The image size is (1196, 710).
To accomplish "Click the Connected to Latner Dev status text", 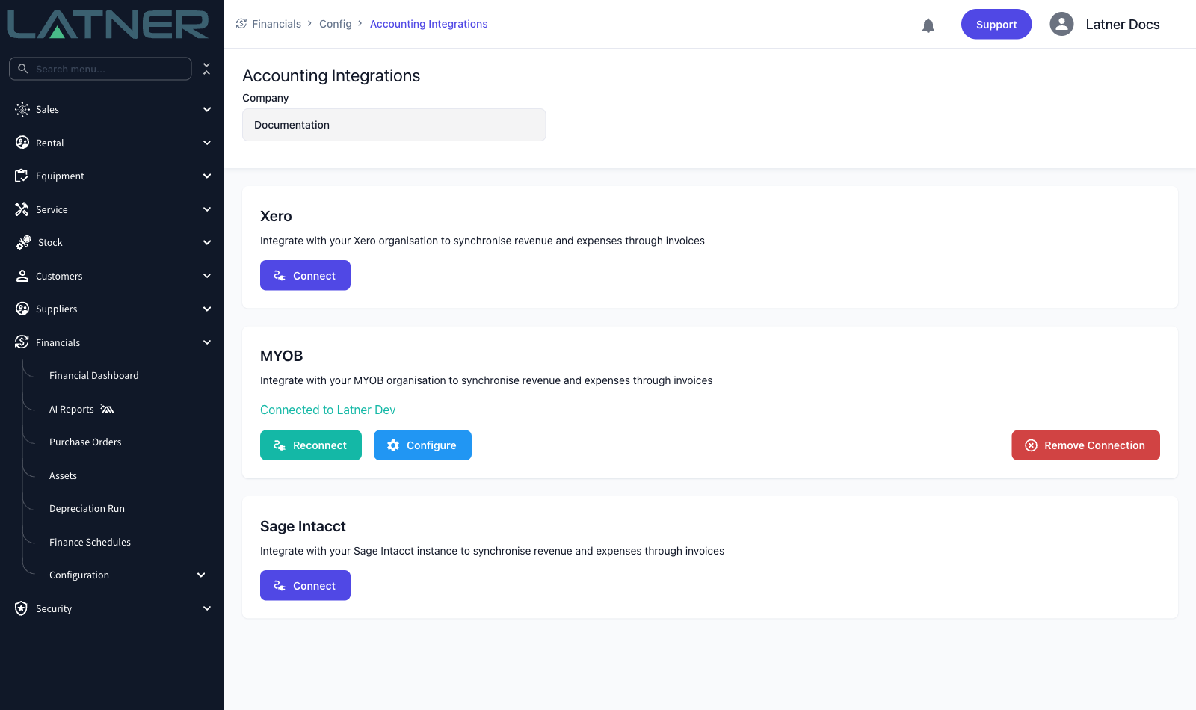I will (x=328, y=410).
